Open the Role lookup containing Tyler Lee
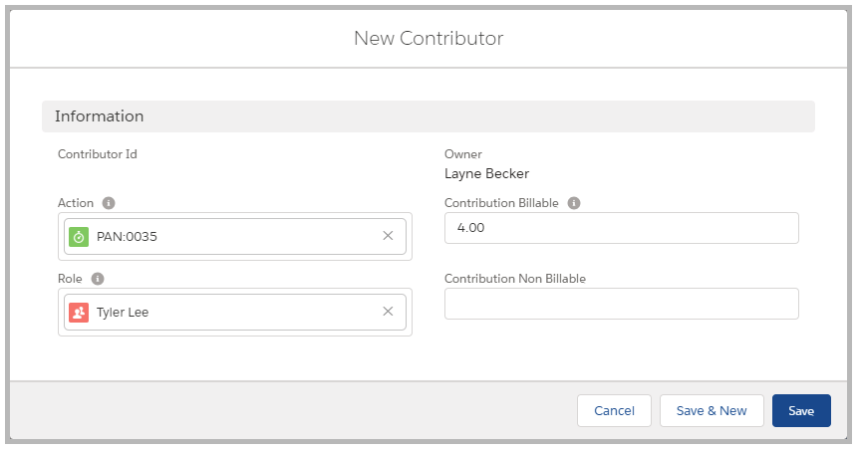Image resolution: width=859 pixels, height=449 pixels. click(235, 313)
